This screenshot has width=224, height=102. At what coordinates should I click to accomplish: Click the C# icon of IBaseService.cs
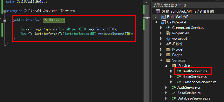179,77
